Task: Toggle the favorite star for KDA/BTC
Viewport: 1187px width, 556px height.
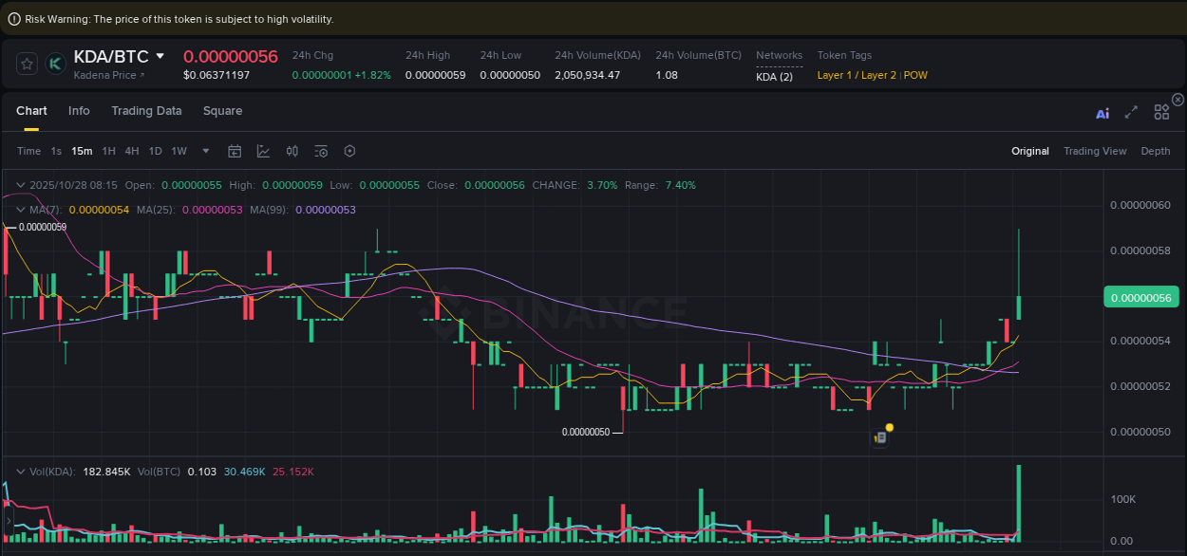Action: [27, 64]
